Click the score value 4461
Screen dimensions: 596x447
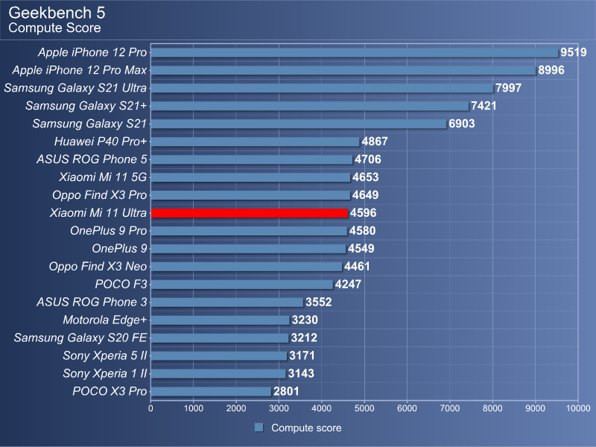tap(357, 267)
